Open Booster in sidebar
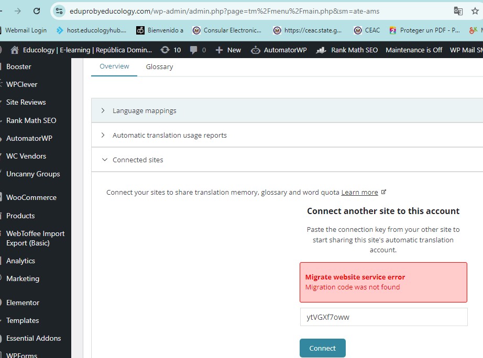 click(19, 66)
